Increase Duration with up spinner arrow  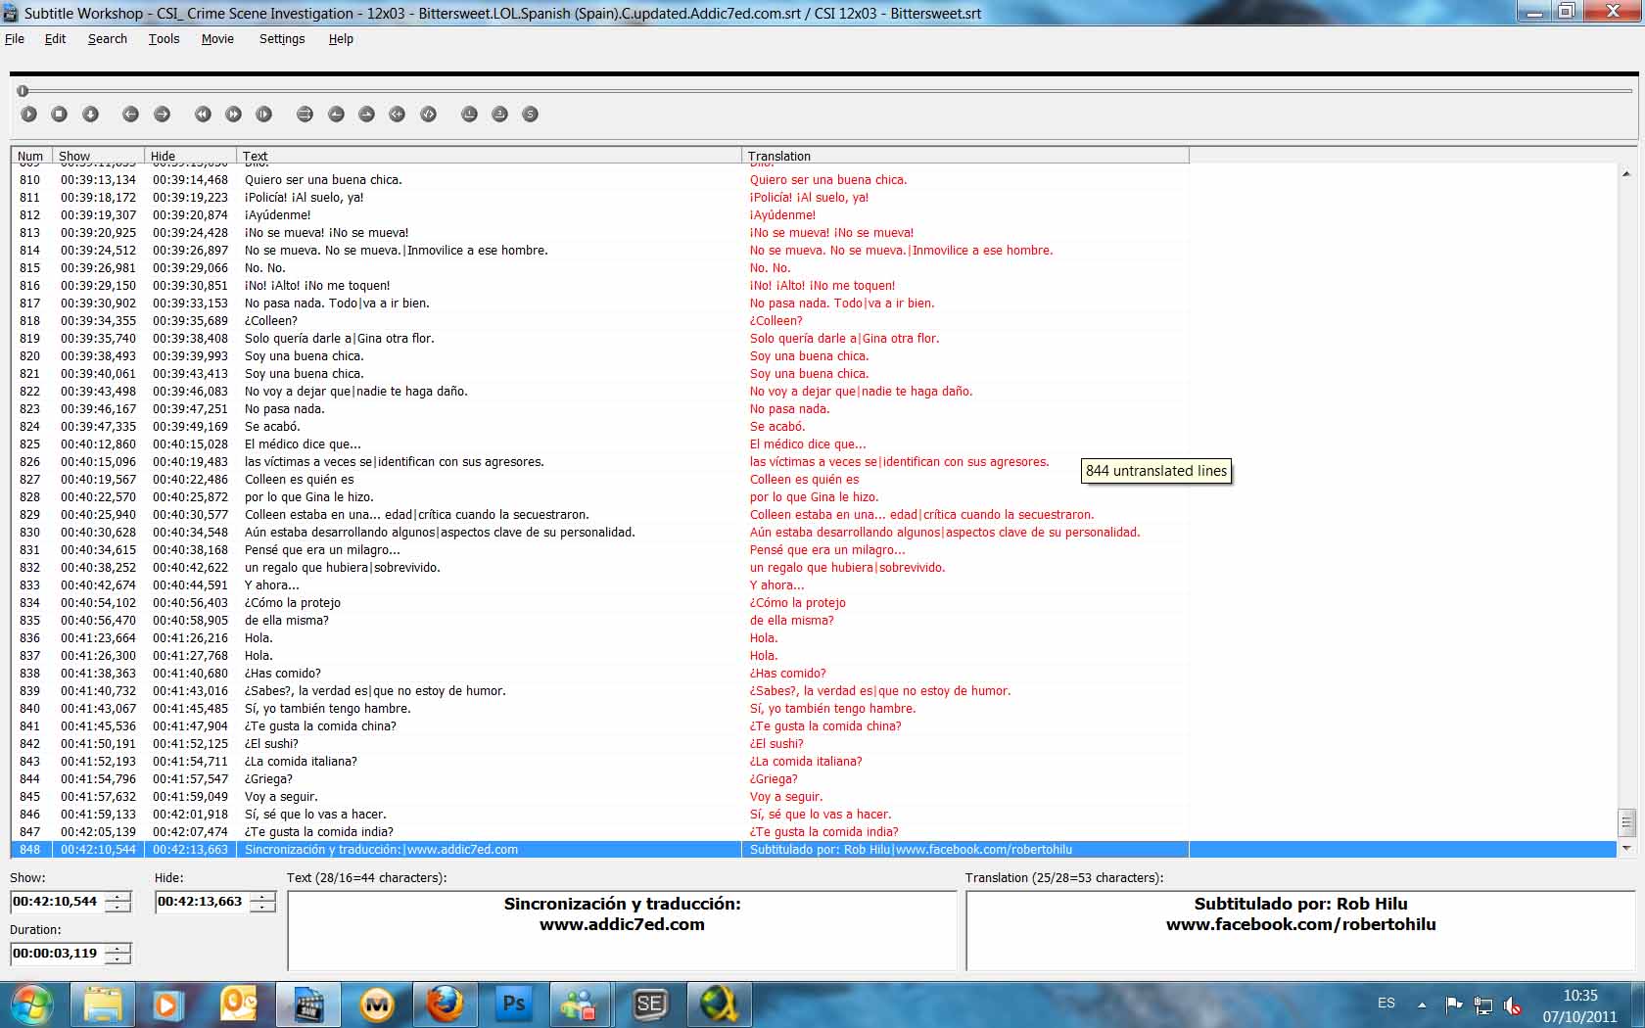point(117,948)
